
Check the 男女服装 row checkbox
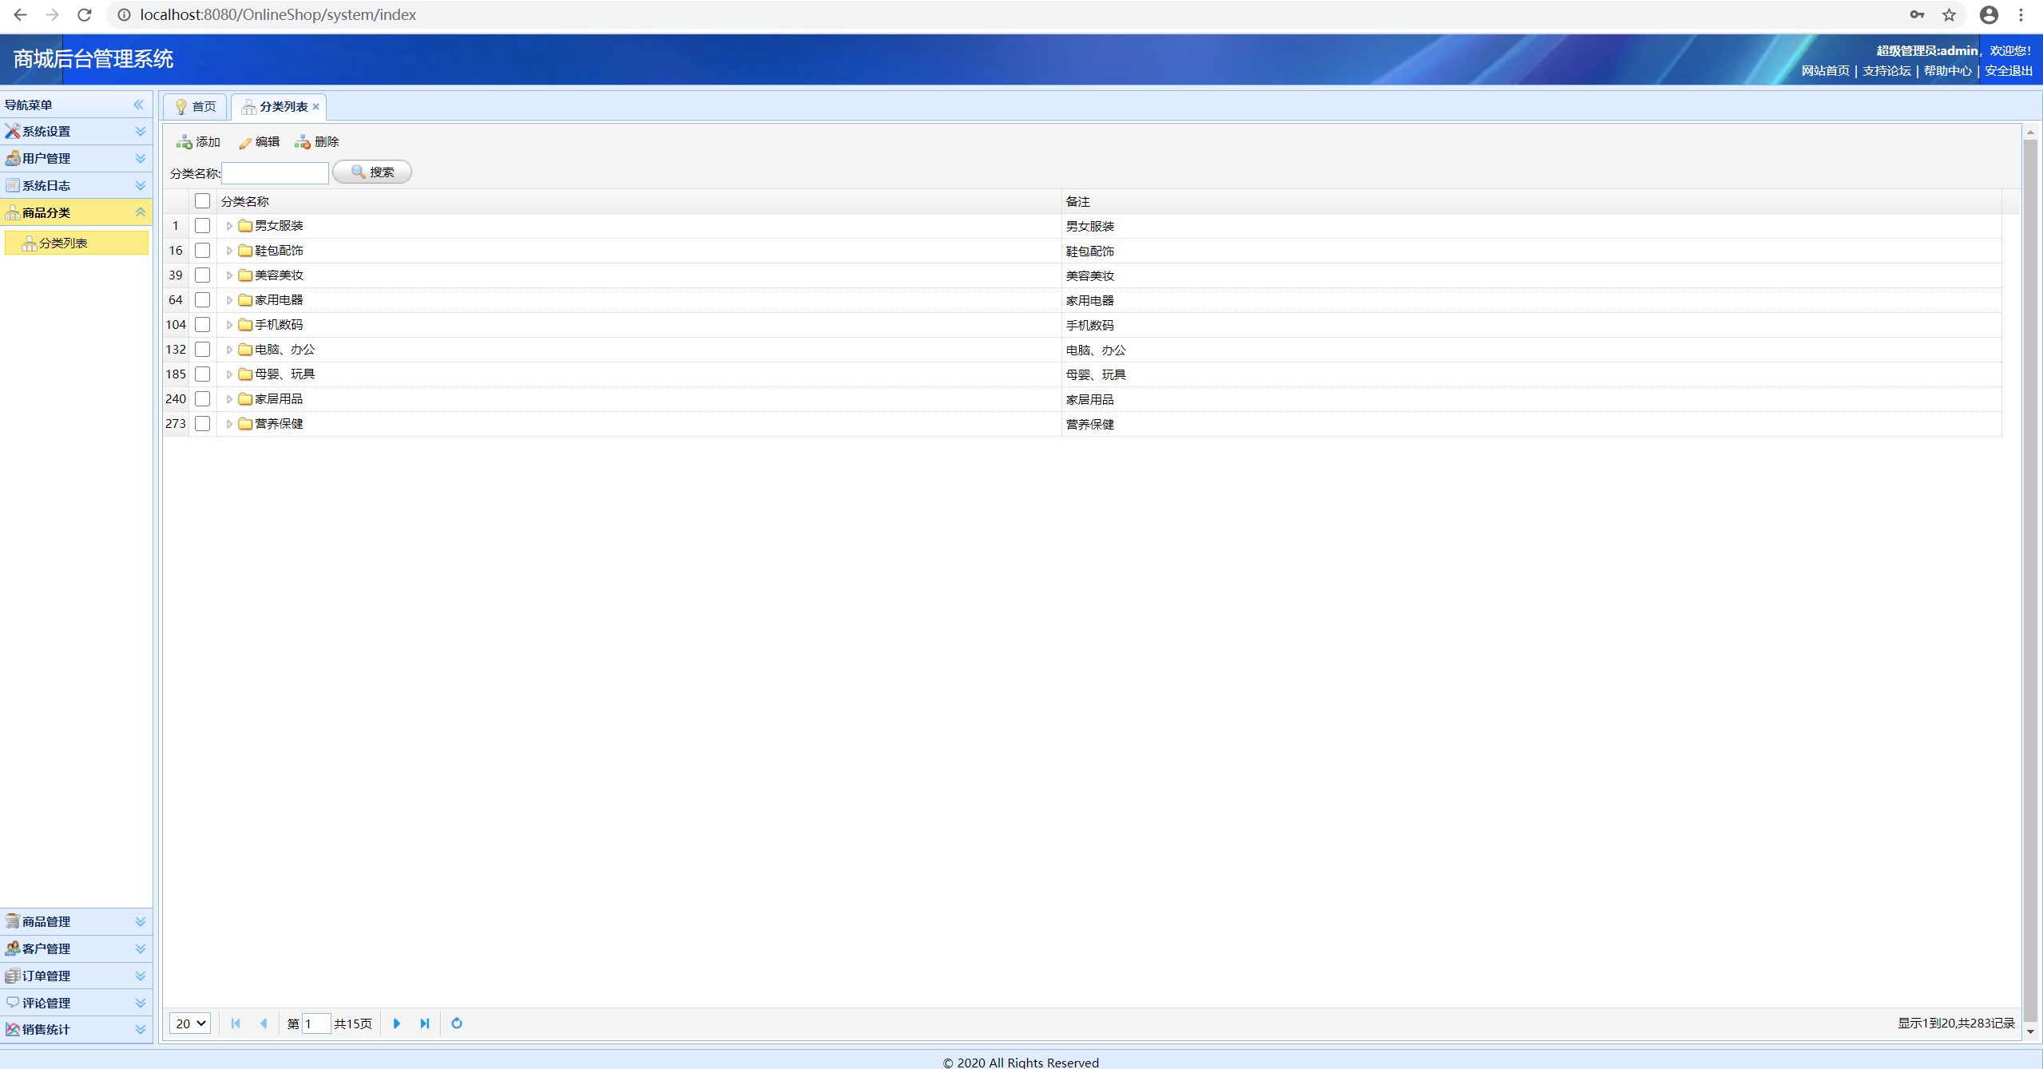click(x=202, y=226)
